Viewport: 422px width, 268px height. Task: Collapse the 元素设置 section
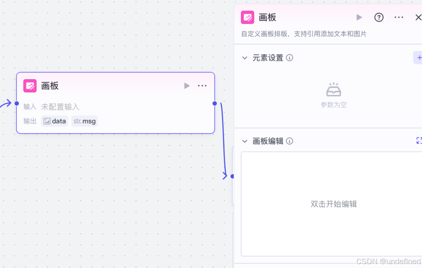(x=244, y=58)
